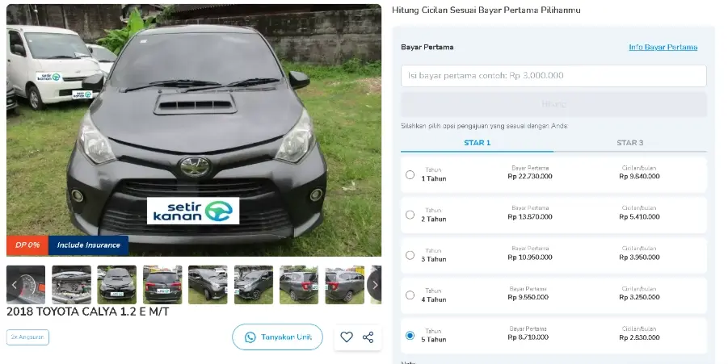Focus the Bayar Pertama input field
The image size is (728, 364).
click(x=553, y=76)
